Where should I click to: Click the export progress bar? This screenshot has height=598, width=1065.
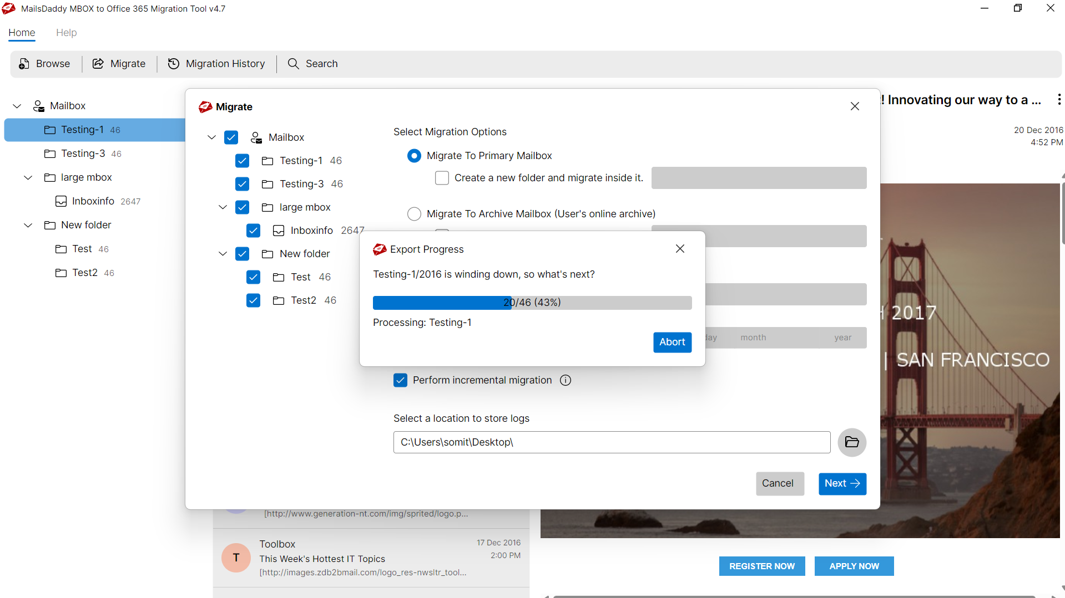tap(532, 303)
